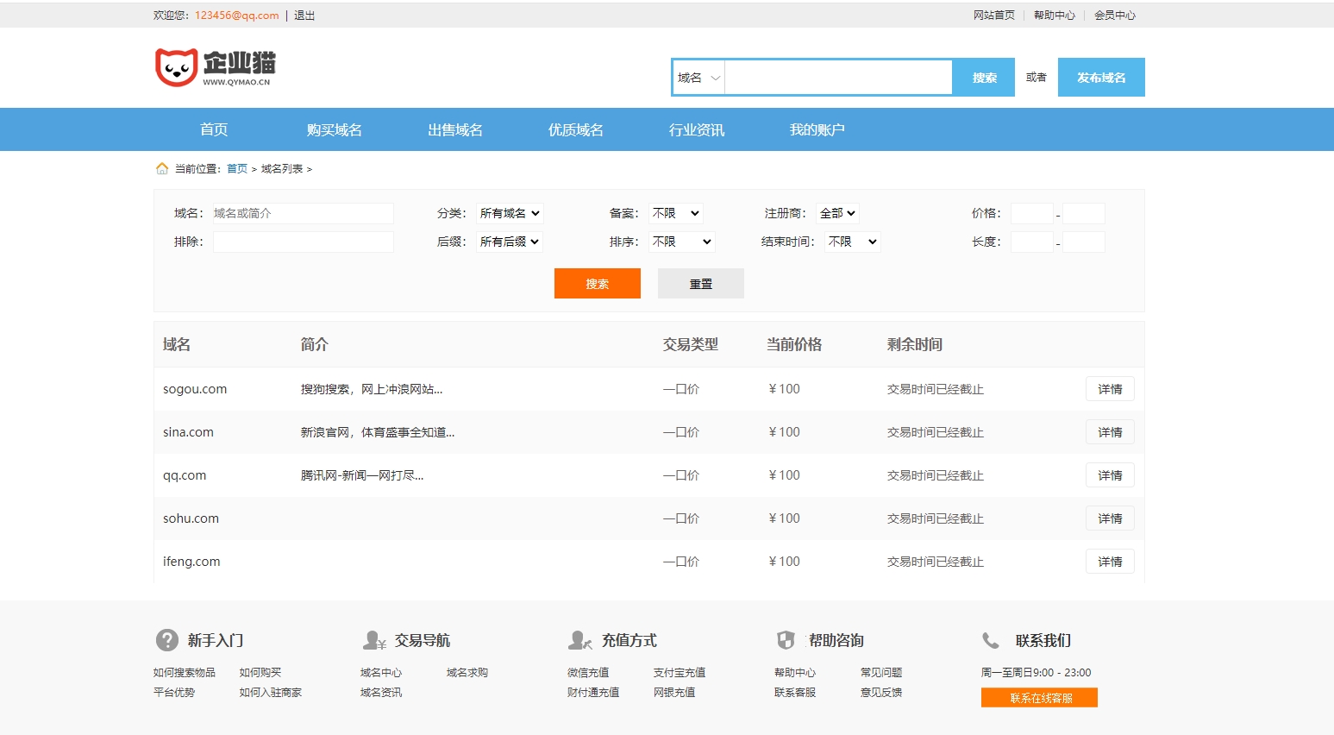Open the 注册商 全部 dropdown
This screenshot has height=735, width=1334.
pos(837,213)
